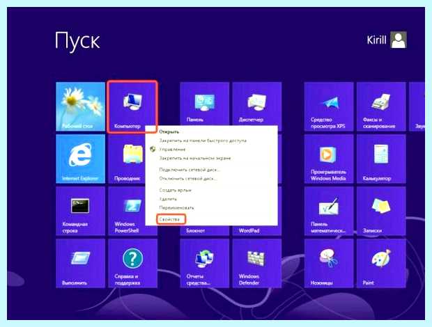Open the Windows Defender tile
The height and width of the screenshot is (327, 432).
click(257, 263)
